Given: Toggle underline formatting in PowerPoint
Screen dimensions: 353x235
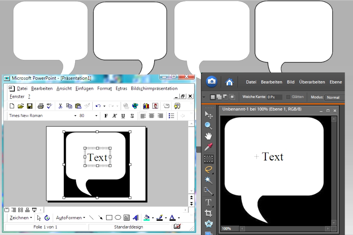Looking at the screenshot, I should 123,116.
